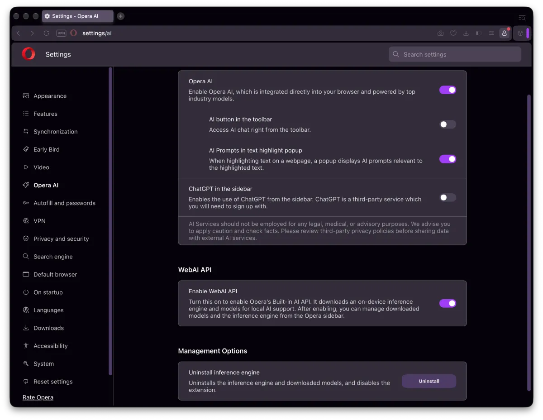Click the Appearance icon in sidebar
Image resolution: width=543 pixels, height=420 pixels.
(x=26, y=96)
